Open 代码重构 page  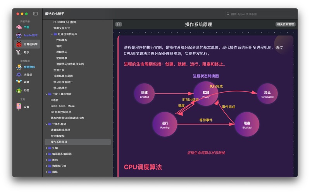tap(62, 40)
